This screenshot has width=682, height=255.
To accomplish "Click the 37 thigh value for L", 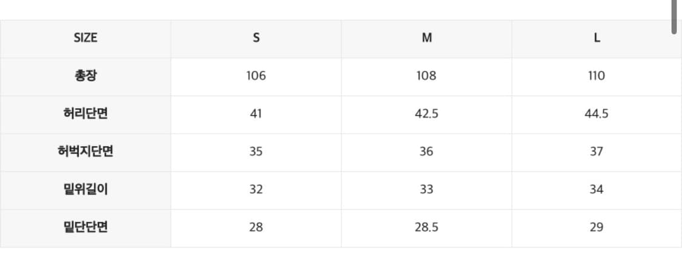I will [x=597, y=151].
